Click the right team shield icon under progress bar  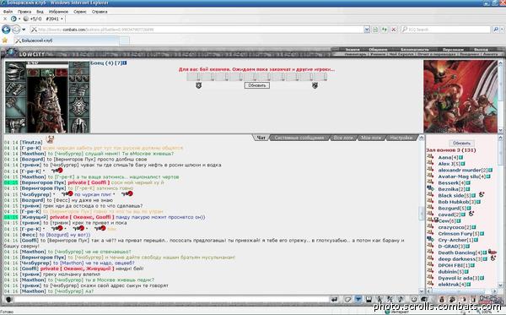(x=315, y=85)
